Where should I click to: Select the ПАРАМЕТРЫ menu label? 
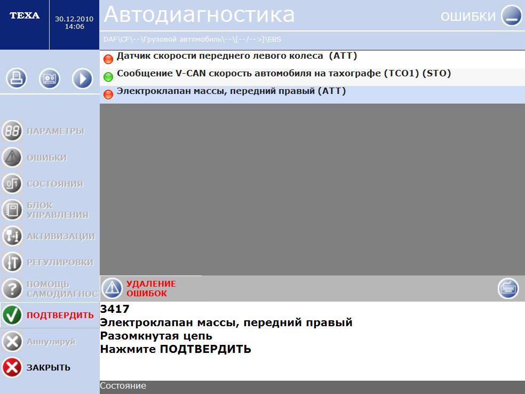[x=55, y=131]
